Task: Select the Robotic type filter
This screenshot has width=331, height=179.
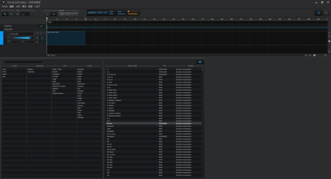Action: pyautogui.click(x=56, y=88)
